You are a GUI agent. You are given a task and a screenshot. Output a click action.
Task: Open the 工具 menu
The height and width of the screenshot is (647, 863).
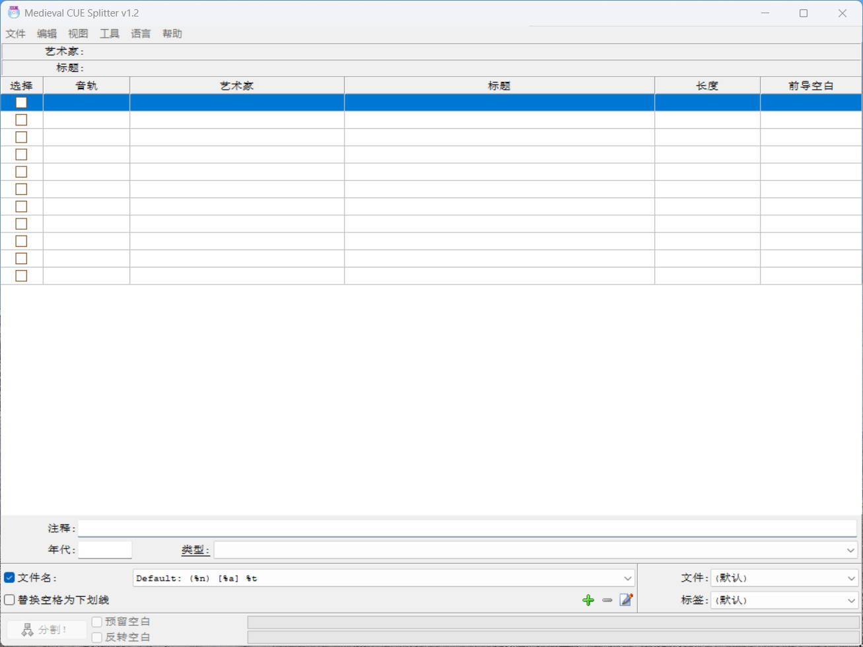pos(110,34)
